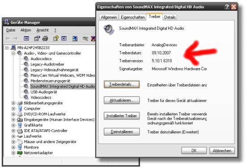Click the help button in dialog title bar
Viewport: 246px width, 168px height.
227,7
